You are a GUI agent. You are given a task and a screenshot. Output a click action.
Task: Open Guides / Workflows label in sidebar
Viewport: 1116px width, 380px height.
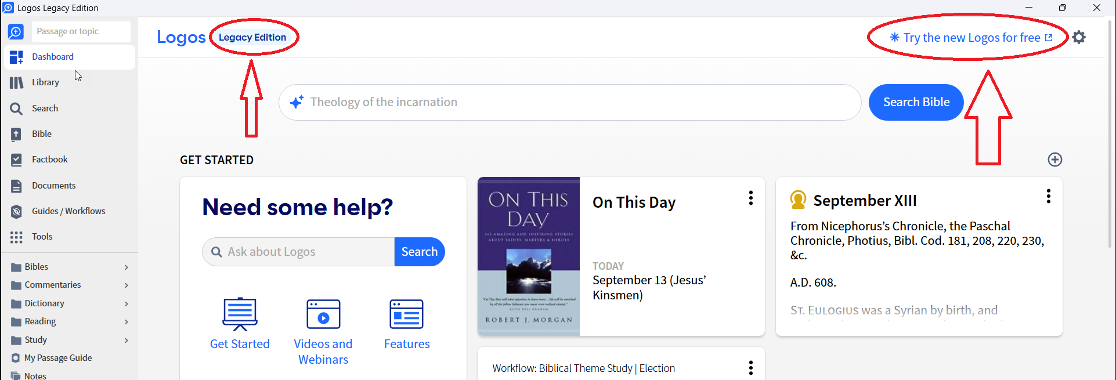[x=68, y=211]
